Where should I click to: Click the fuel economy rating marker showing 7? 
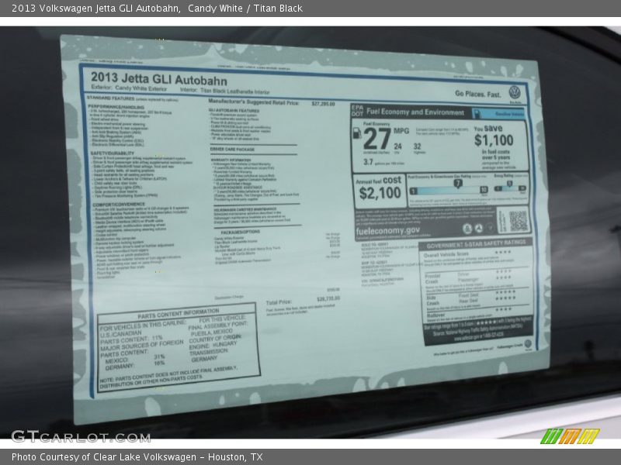click(457, 184)
